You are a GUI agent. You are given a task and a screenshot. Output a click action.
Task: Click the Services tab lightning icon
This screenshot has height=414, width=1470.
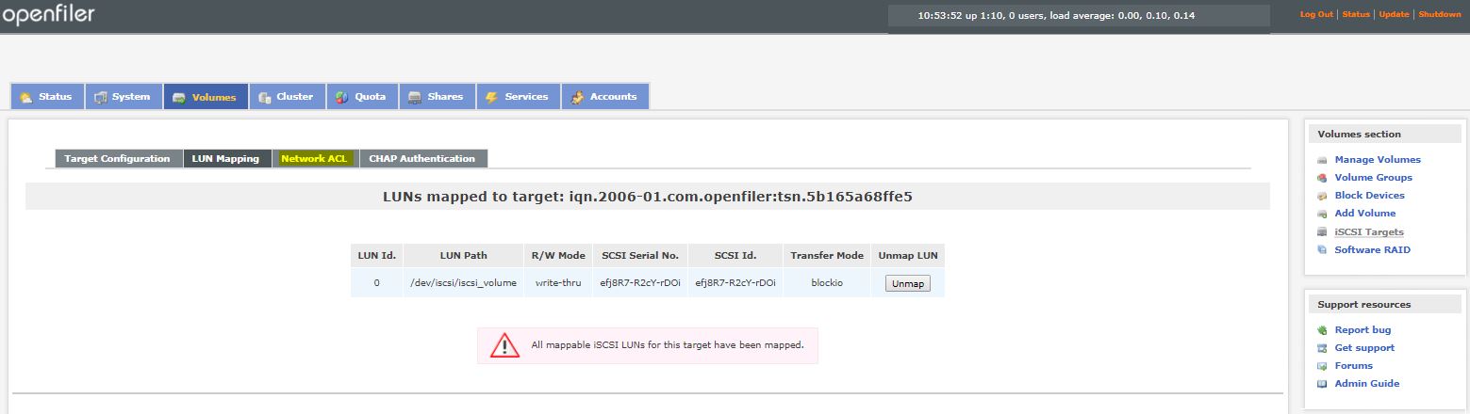coord(491,97)
